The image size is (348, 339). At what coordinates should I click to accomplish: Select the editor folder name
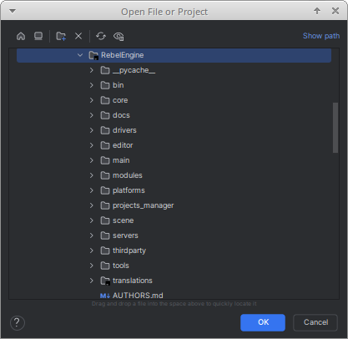pyautogui.click(x=123, y=145)
